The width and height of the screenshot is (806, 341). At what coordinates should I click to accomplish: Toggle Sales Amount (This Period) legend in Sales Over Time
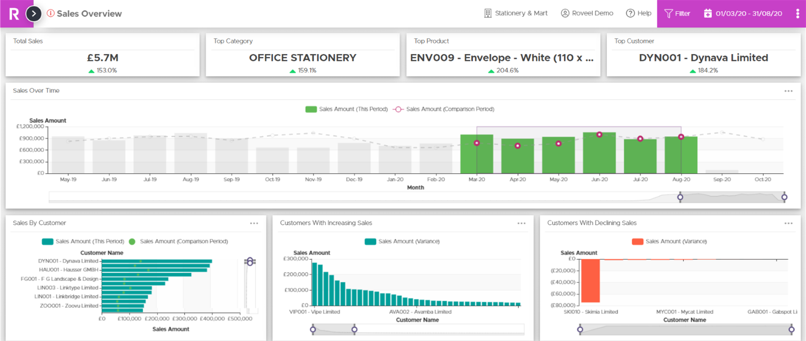pos(347,109)
